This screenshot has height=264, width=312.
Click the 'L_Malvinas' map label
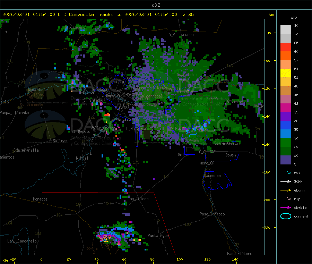tap(137, 129)
